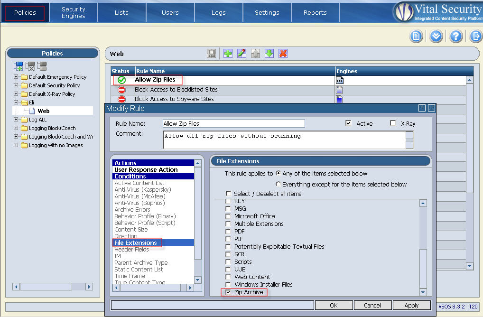Click the logout icon at top right
Screen dimensions: 483x317
click(x=475, y=36)
